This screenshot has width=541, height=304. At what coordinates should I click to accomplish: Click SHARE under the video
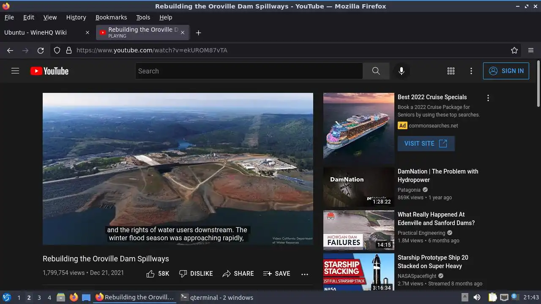click(x=238, y=274)
